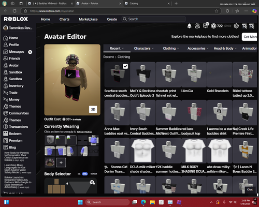Click Home in the top navigation bar
This screenshot has width=259, height=207.
[x=46, y=19]
